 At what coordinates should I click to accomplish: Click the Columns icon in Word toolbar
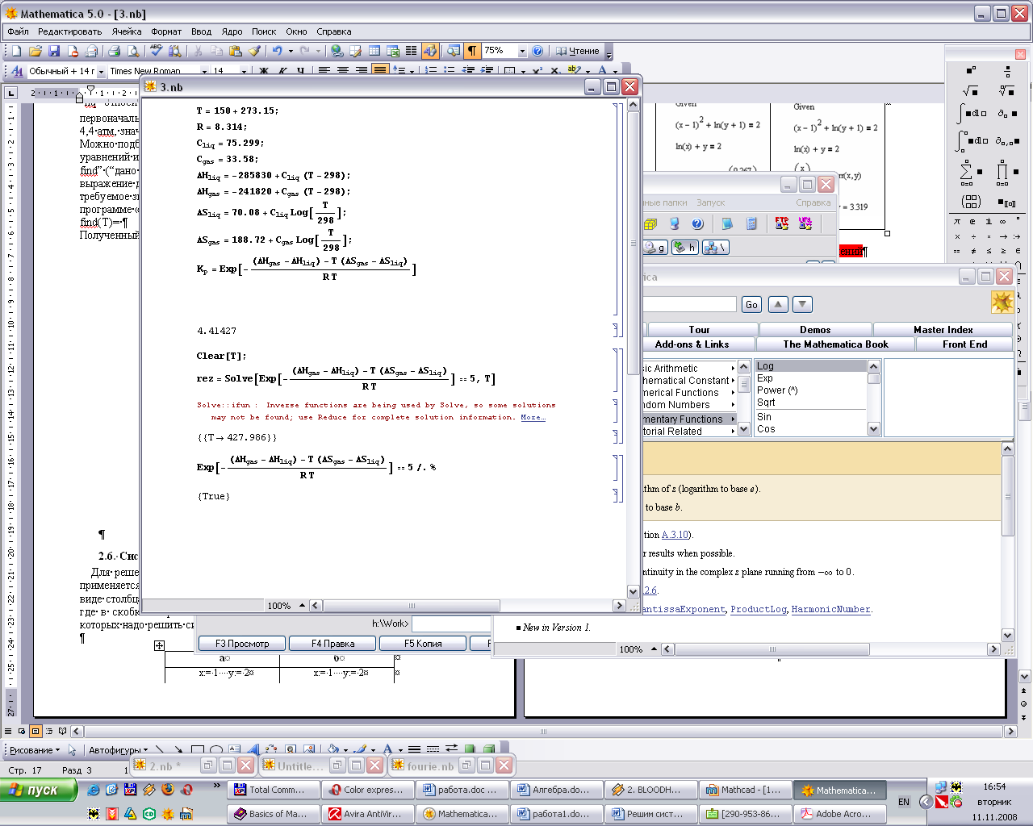(x=412, y=51)
